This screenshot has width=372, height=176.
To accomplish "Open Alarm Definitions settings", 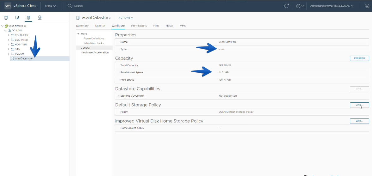I will click(94, 39).
